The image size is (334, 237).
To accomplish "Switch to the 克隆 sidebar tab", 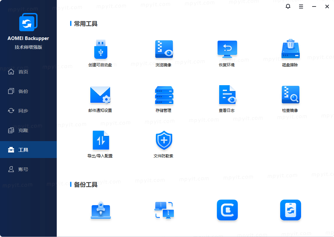I will click(28, 130).
